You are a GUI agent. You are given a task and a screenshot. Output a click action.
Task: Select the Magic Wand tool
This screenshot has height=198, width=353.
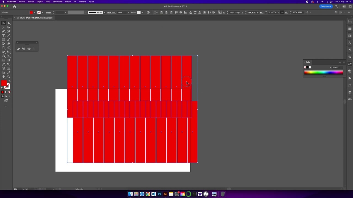pyautogui.click(x=3, y=27)
